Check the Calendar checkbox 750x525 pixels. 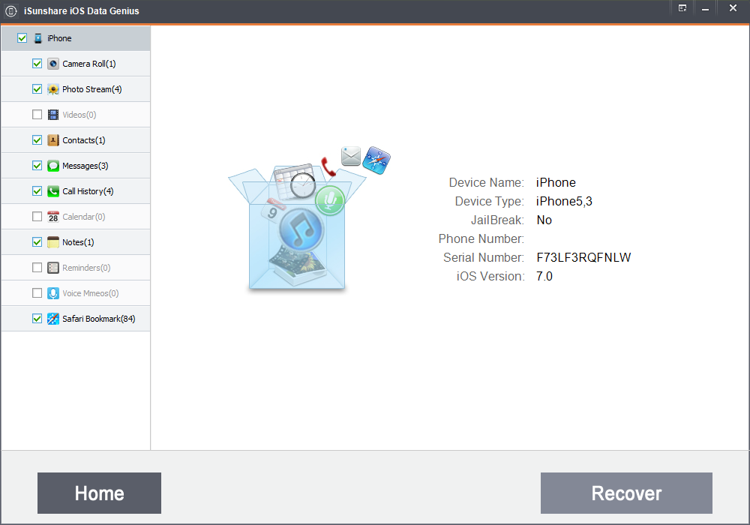click(37, 217)
